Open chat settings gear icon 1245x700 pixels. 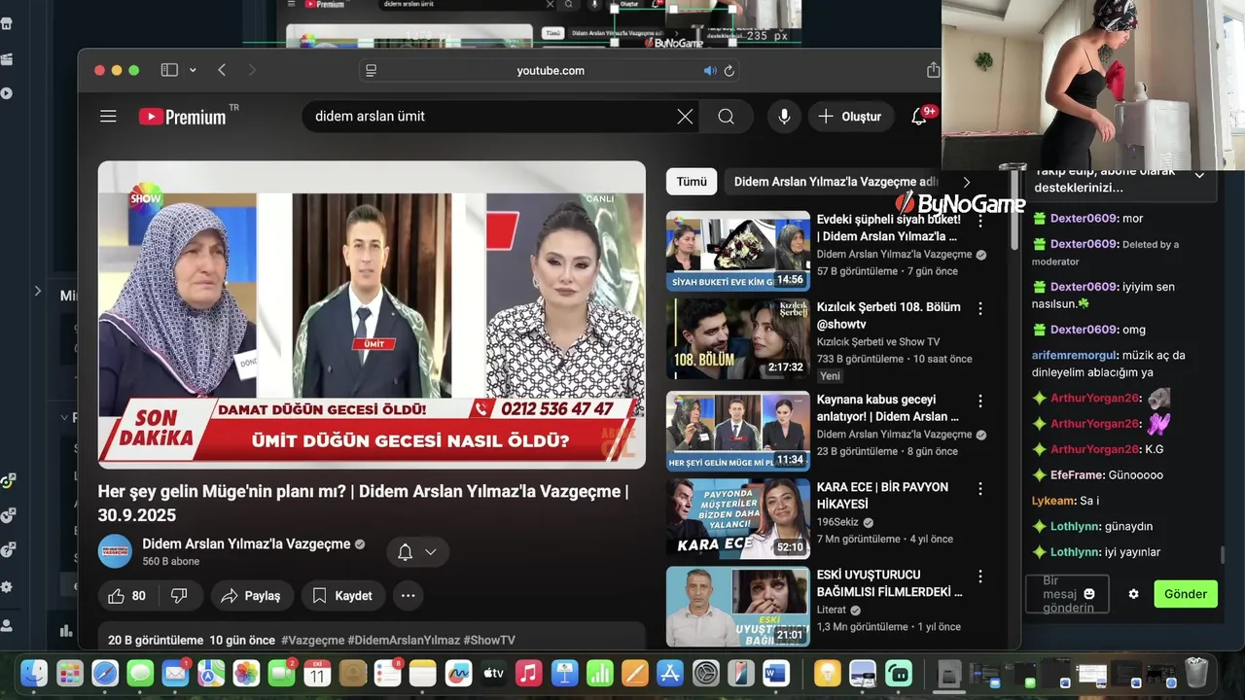[x=1133, y=594]
